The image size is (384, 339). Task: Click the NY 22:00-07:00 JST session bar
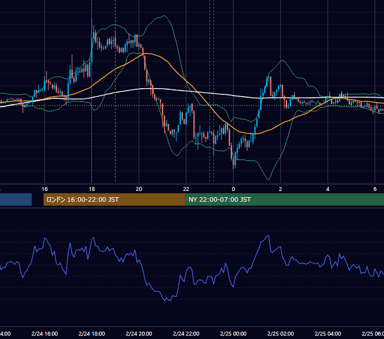click(x=284, y=199)
